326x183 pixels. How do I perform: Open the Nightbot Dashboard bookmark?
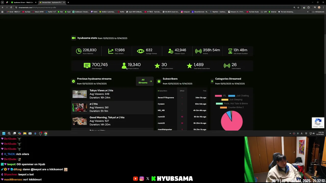(218, 12)
